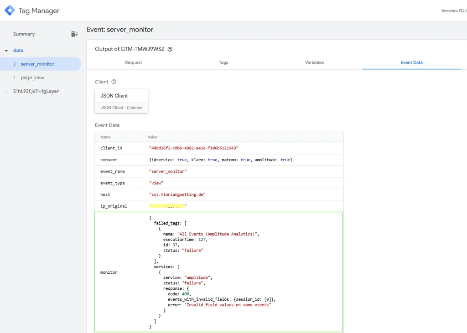Click the "All Events (Amplitude Analytics)" tag name

[x=218, y=234]
